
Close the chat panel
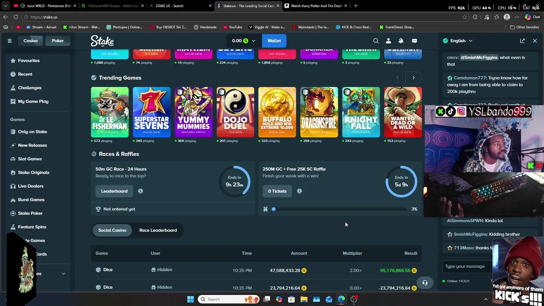pos(535,41)
